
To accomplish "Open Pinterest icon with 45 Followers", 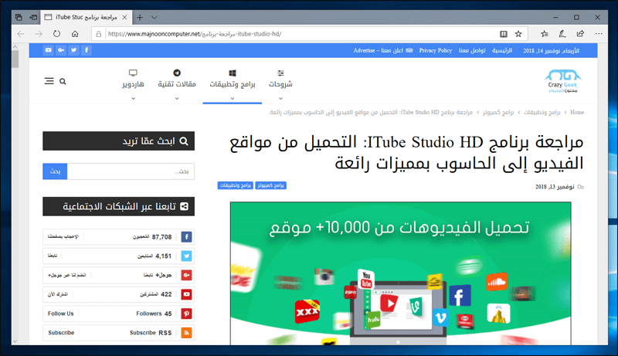I will pos(186,314).
